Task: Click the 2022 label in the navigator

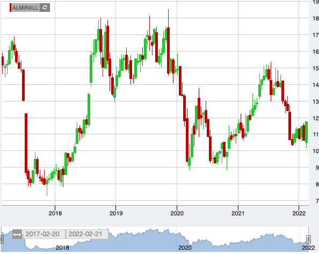Action: (x=308, y=248)
